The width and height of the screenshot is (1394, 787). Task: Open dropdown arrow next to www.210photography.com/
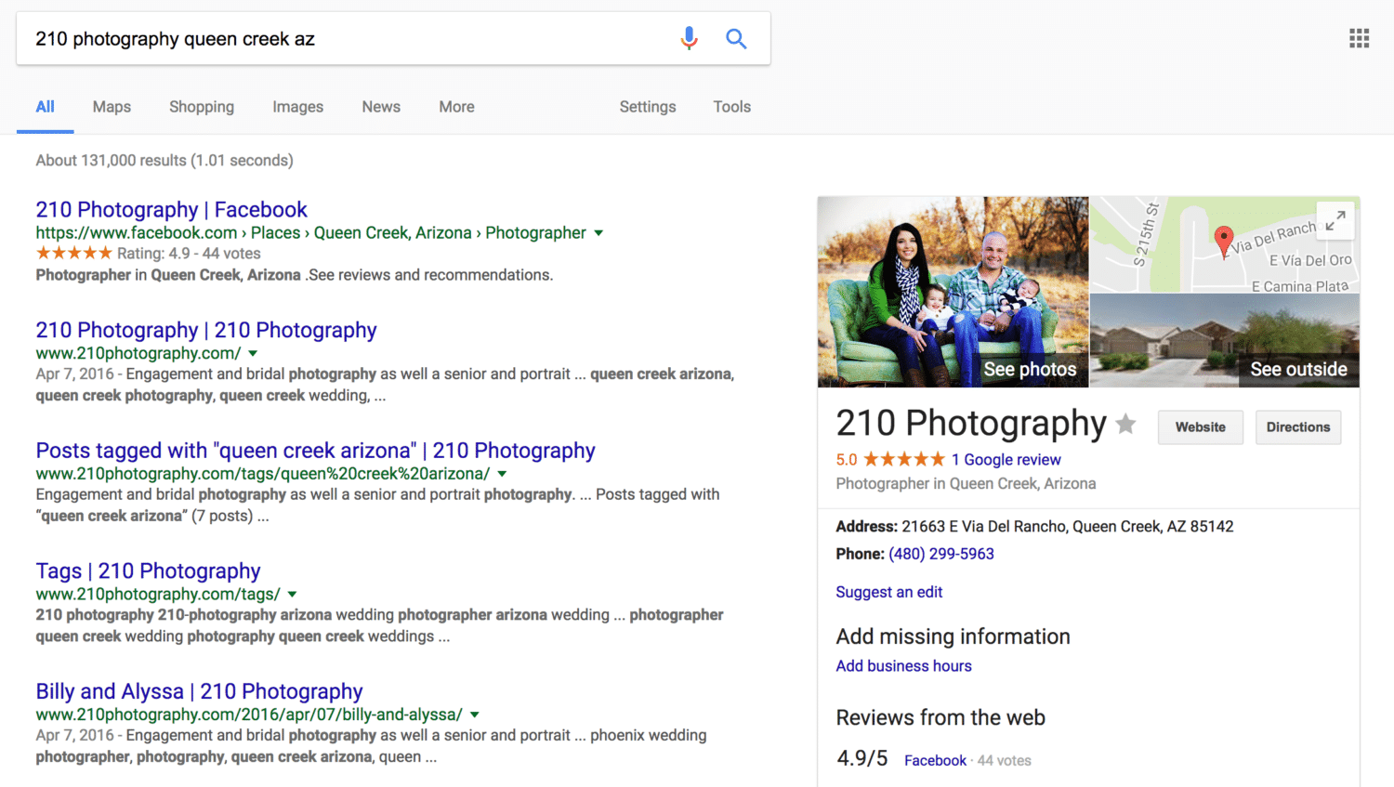coord(253,354)
